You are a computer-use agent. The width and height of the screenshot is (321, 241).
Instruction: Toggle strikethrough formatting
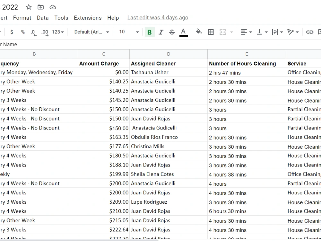pyautogui.click(x=172, y=32)
